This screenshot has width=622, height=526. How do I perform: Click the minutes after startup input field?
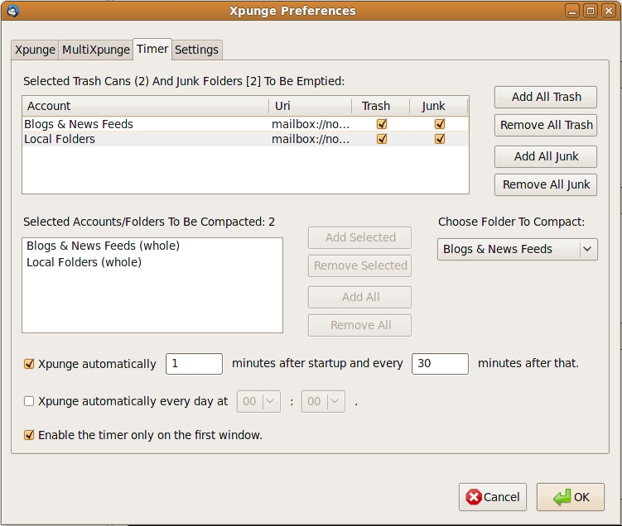click(194, 364)
